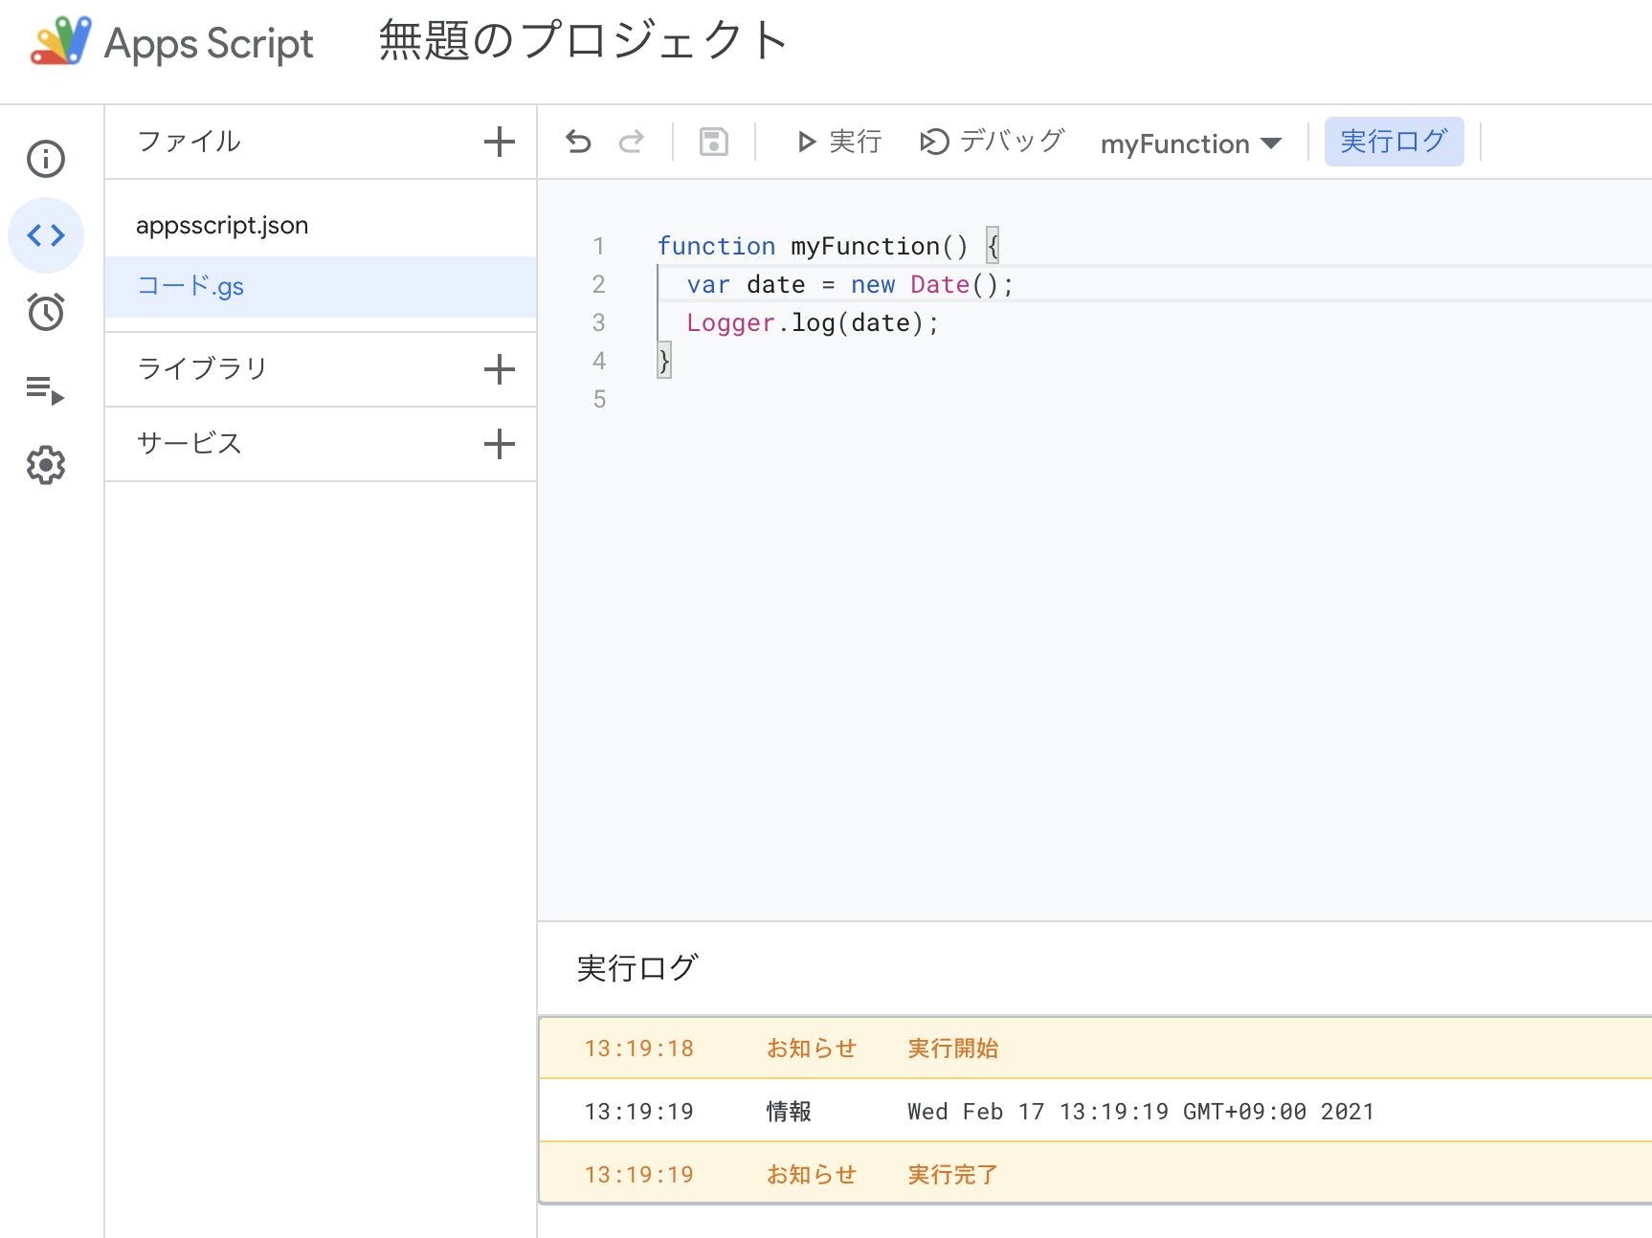This screenshot has height=1238, width=1652.
Task: Click the undo arrow in toolbar
Action: click(578, 143)
